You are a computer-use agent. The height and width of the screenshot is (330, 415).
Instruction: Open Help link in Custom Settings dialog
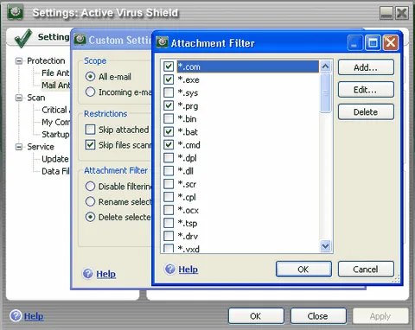105,274
